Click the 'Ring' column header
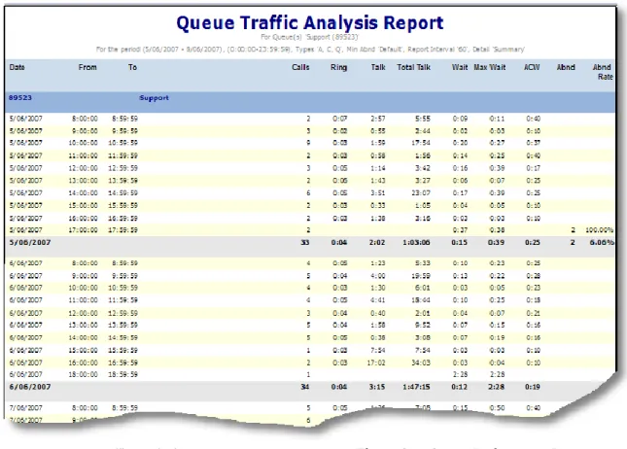 click(338, 67)
